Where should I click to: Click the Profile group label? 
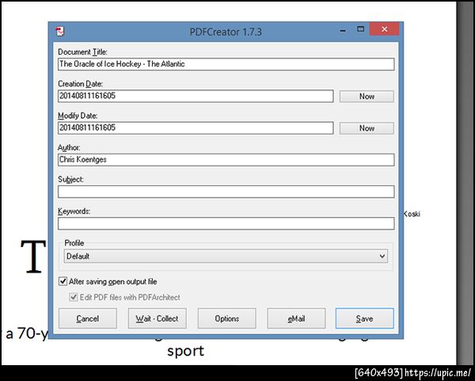tap(74, 243)
